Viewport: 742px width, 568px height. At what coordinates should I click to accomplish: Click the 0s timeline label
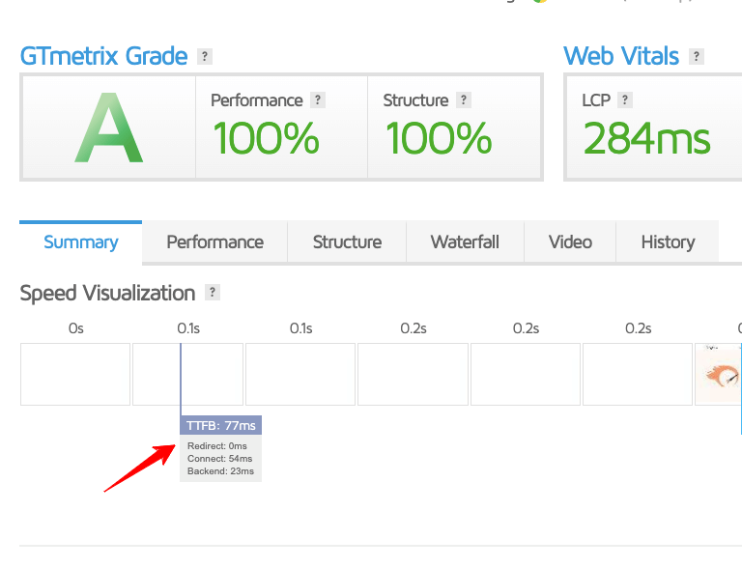click(75, 328)
